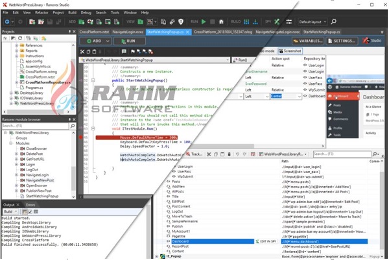Toggle breakpoint on the Mouse.DefaultMoveTime line
389x260 pixels.
click(80, 137)
